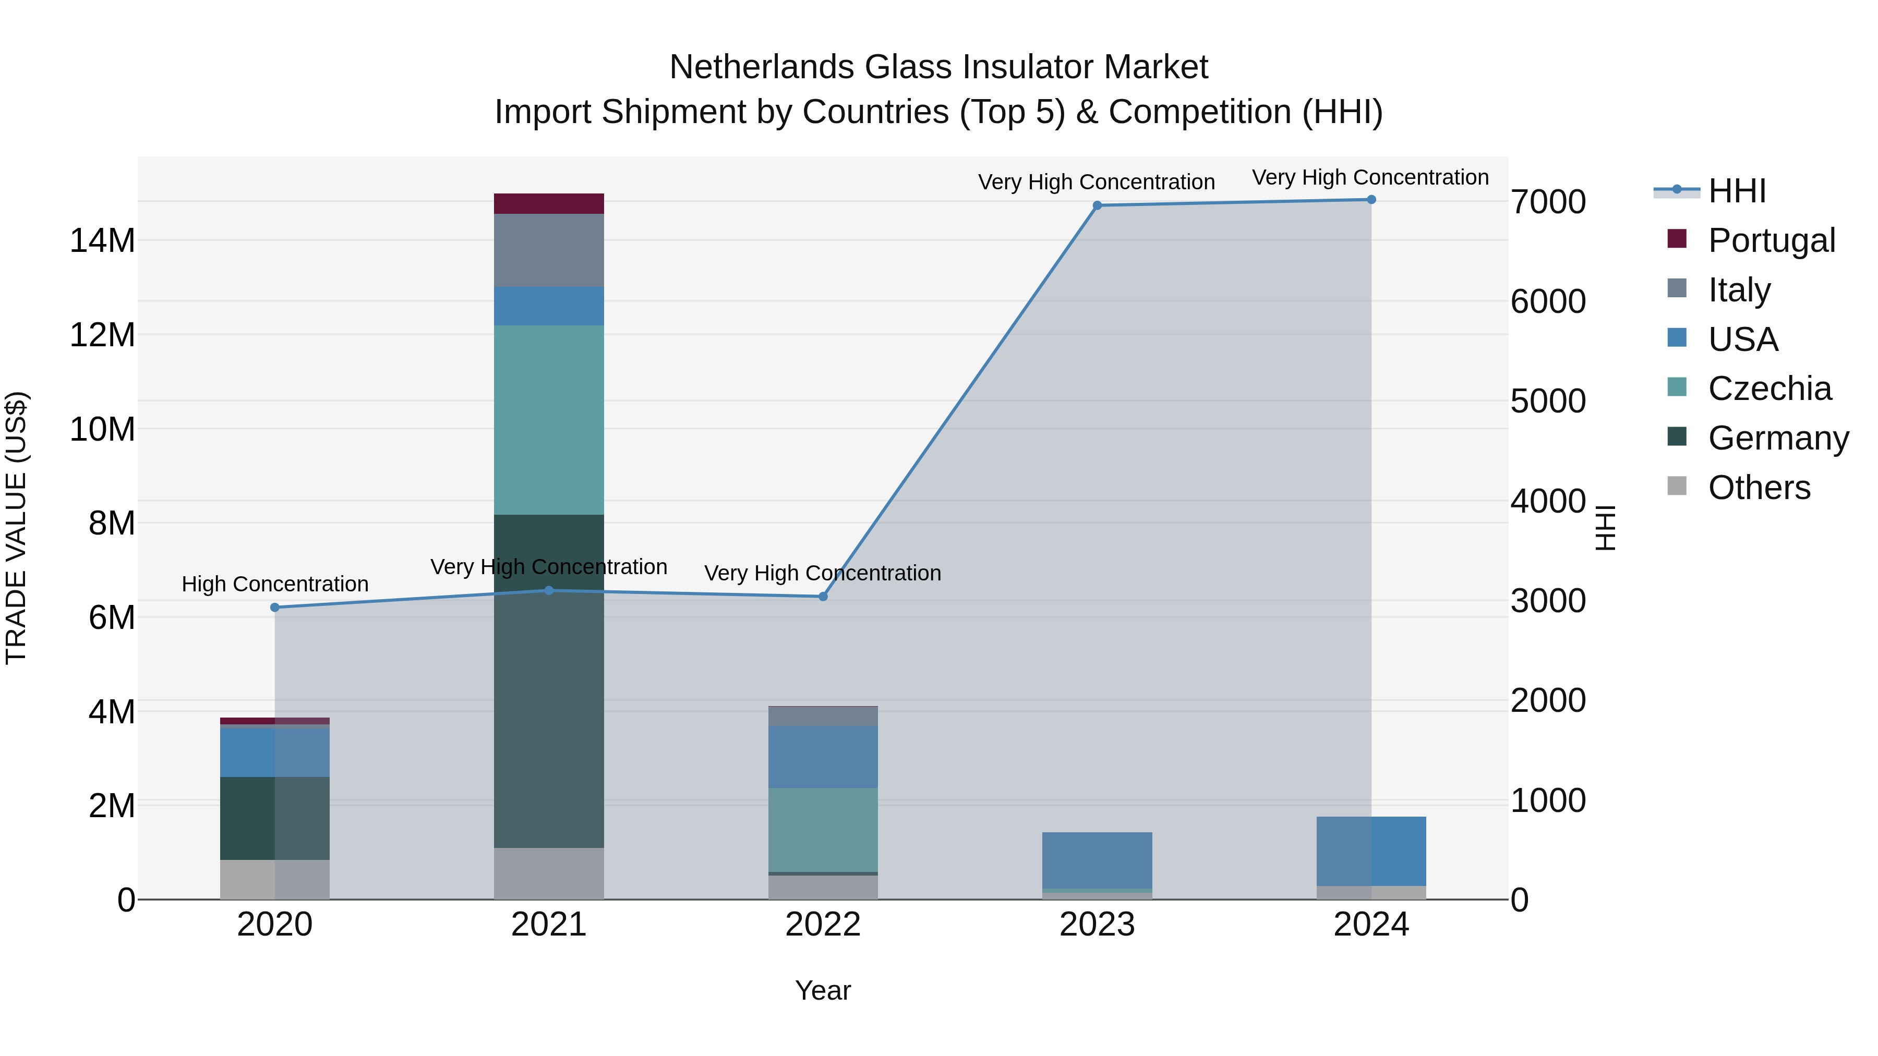Click the 2022 Italy bar segment

[x=823, y=717]
